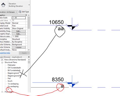Click the Building Elevation type icon
Viewport: 120px width, 96px height.
click(x=3, y=5)
